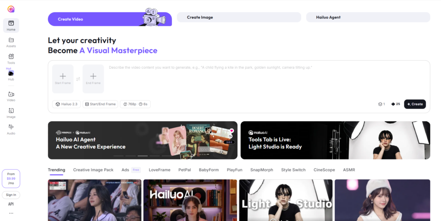Open the white beret girl thumbnail
Viewport: 441px width, 221px height.
point(382,200)
